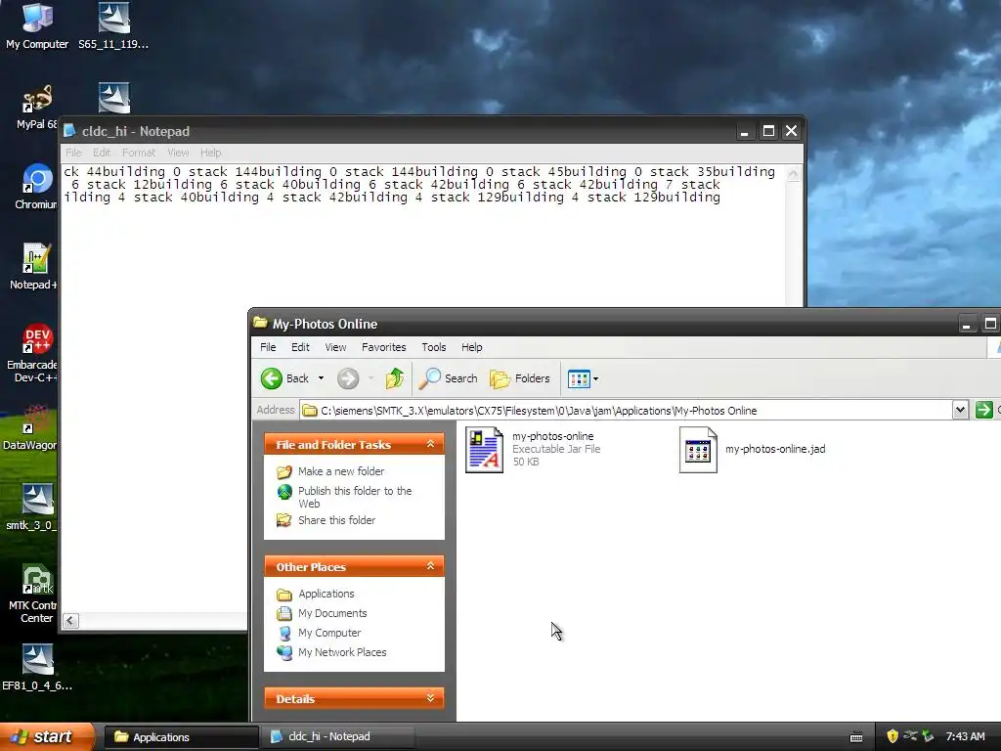Open View menu in My-Photos Online window
The width and height of the screenshot is (1001, 751).
click(x=335, y=347)
